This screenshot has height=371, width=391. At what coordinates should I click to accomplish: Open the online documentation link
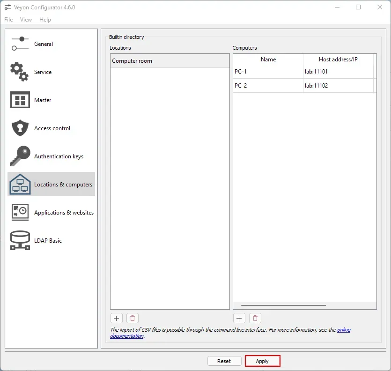(344, 330)
